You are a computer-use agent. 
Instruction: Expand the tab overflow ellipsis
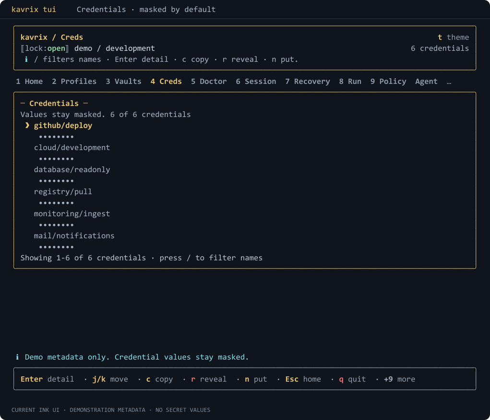449,82
